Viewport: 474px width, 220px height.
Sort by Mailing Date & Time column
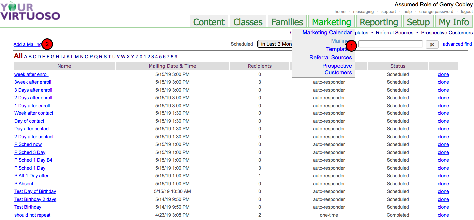point(172,66)
